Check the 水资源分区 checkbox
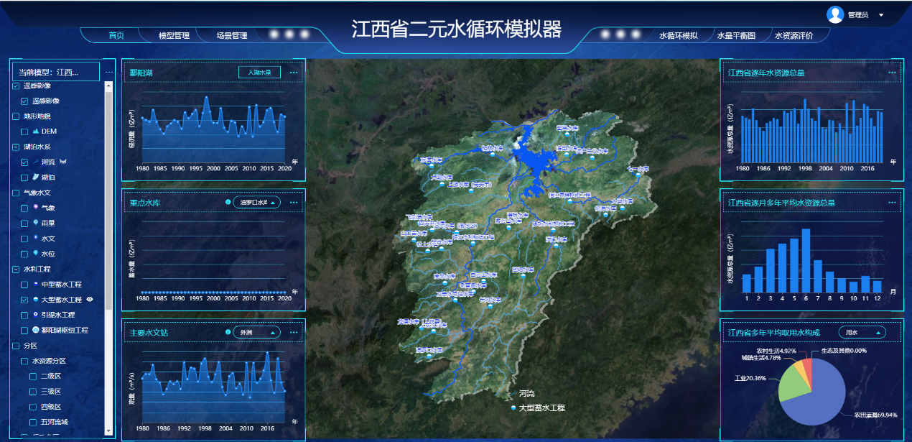The image size is (912, 442). (x=24, y=361)
